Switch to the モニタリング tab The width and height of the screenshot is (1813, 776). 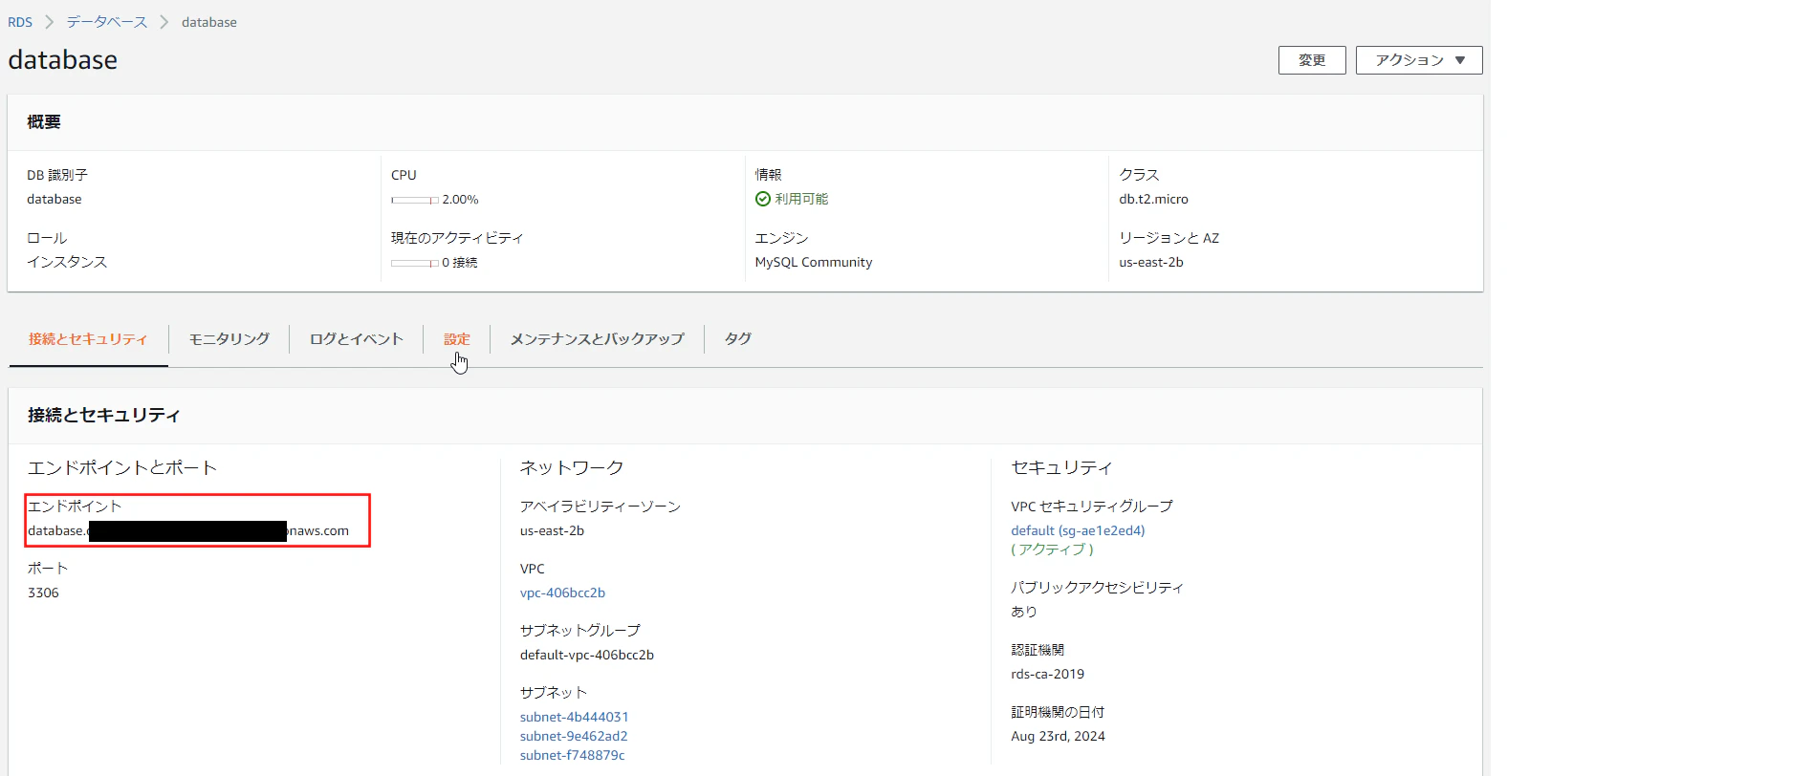pos(229,339)
